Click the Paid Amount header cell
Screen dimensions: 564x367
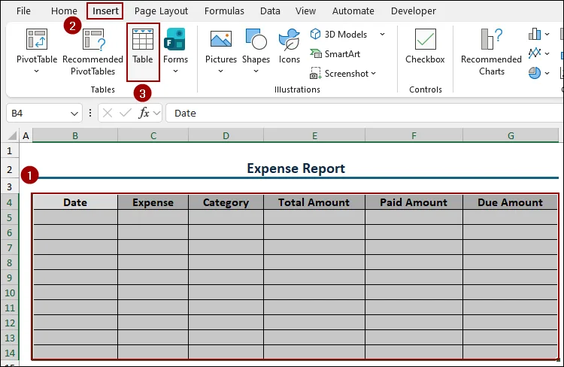414,202
